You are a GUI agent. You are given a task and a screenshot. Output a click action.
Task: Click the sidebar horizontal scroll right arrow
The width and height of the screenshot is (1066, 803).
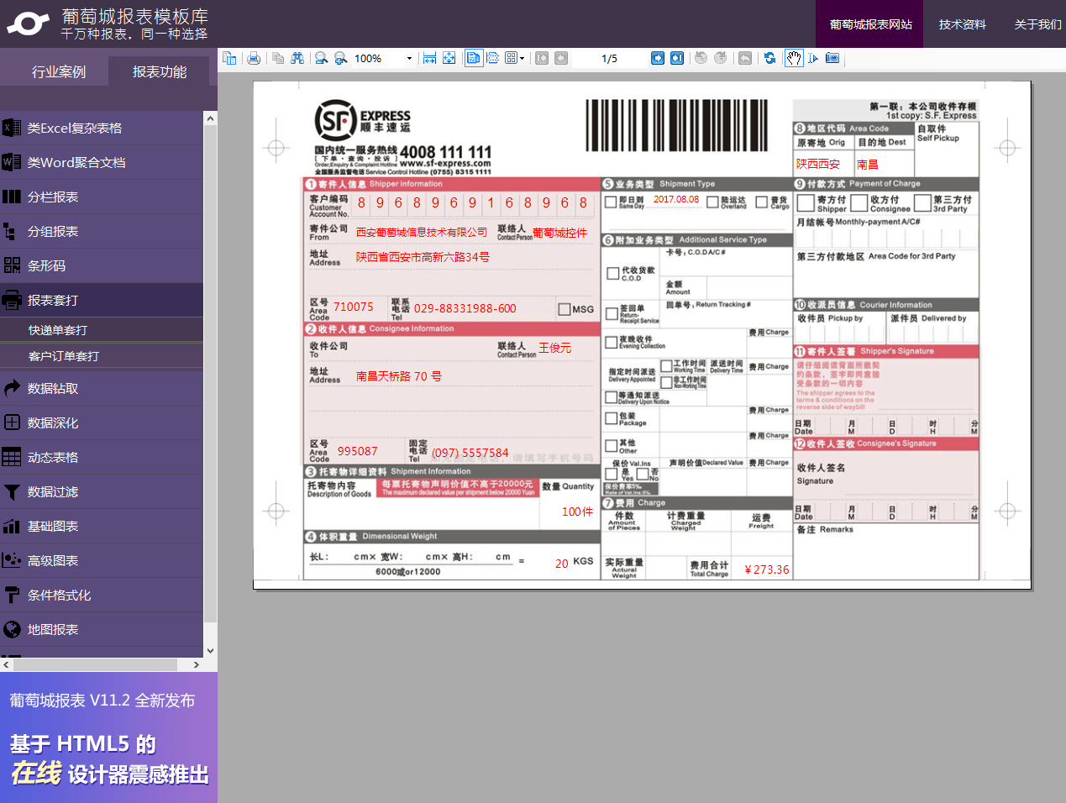[x=197, y=664]
